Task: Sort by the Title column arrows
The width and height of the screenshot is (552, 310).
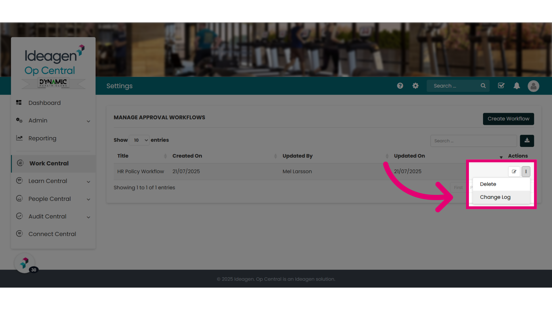Action: point(165,156)
